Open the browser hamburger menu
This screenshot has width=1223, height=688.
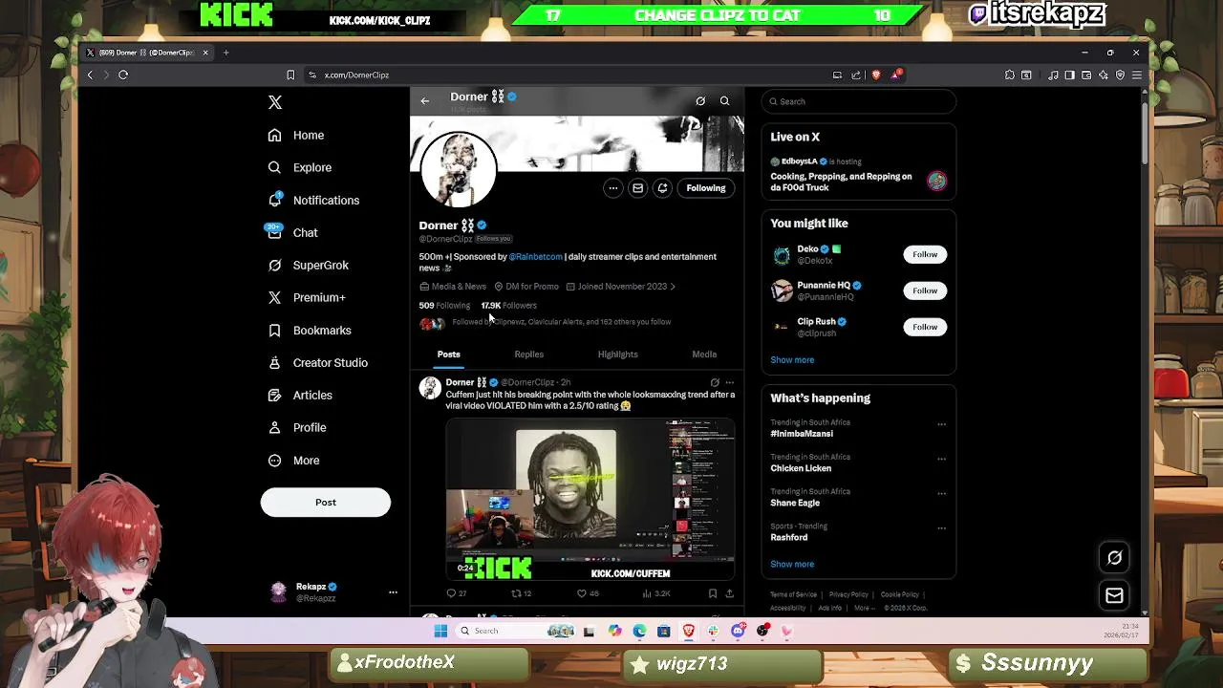coord(1137,75)
